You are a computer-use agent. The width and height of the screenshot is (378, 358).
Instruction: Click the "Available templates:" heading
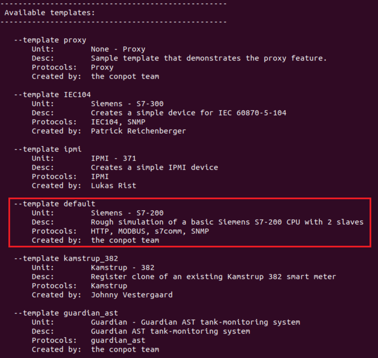(50, 13)
